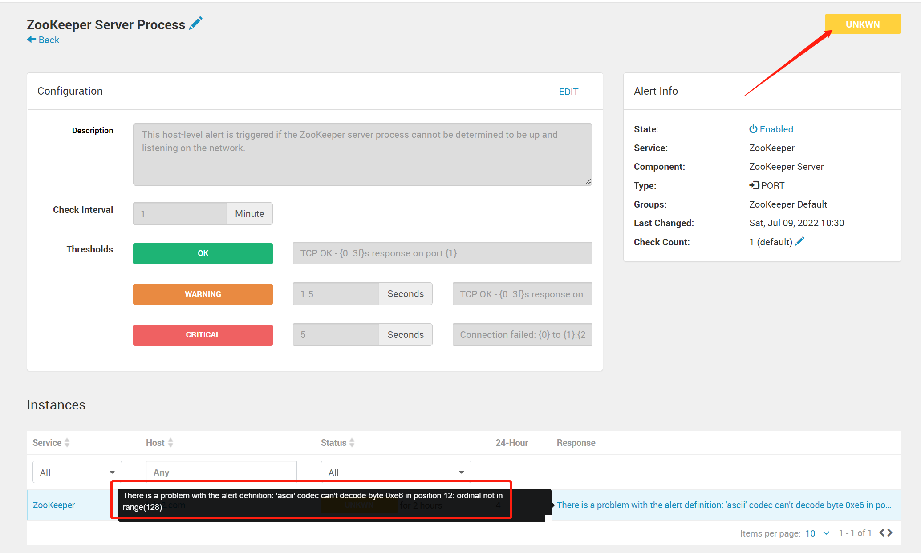Click EDIT in Configuration panel
921x553 pixels.
(568, 92)
